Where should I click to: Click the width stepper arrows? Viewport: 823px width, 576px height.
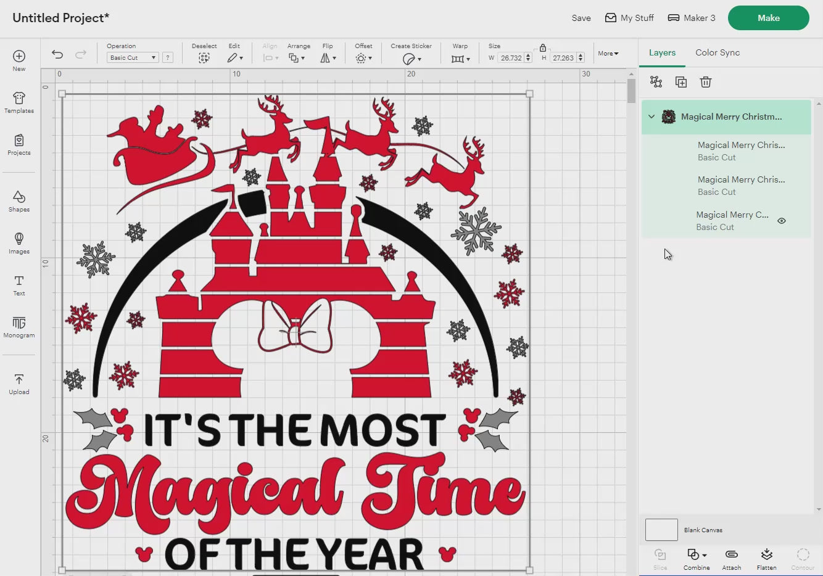(x=528, y=58)
